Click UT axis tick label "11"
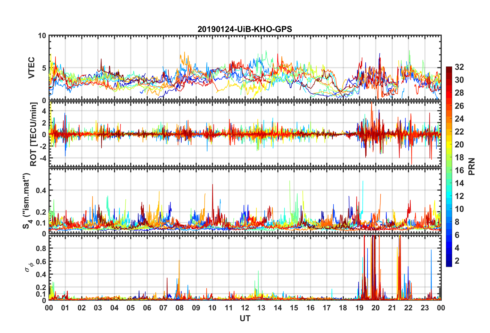The image size is (490, 333). pos(229,308)
